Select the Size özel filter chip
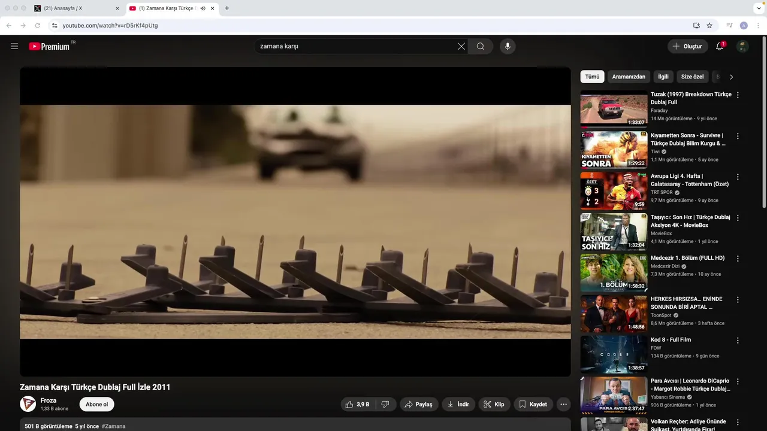 coord(692,77)
